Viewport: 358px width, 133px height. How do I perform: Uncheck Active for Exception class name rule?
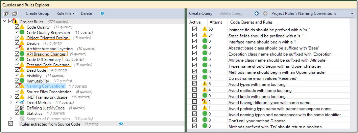[194, 53]
